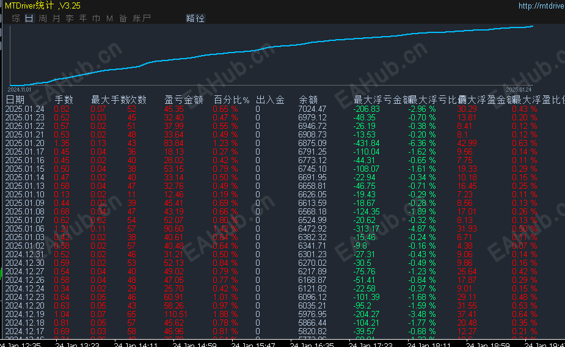Screen dimensions: 565x347
Task: Click the 余额 column header
Action: [x=308, y=100]
